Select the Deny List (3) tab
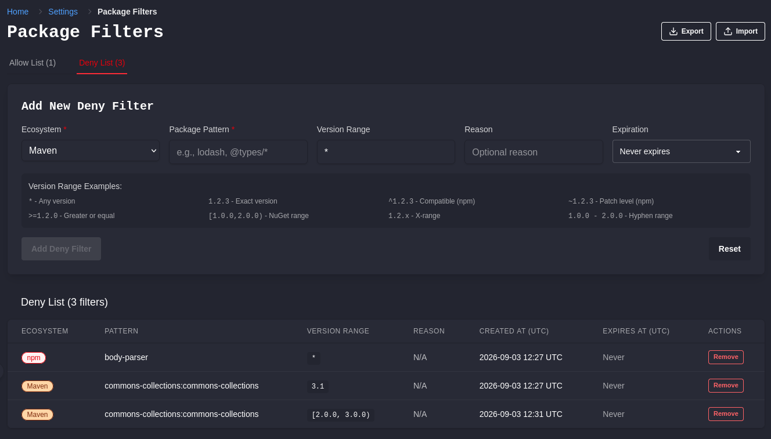 (x=102, y=63)
